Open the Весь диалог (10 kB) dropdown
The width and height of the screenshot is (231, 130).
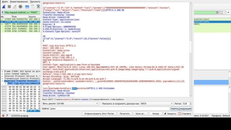(70, 104)
